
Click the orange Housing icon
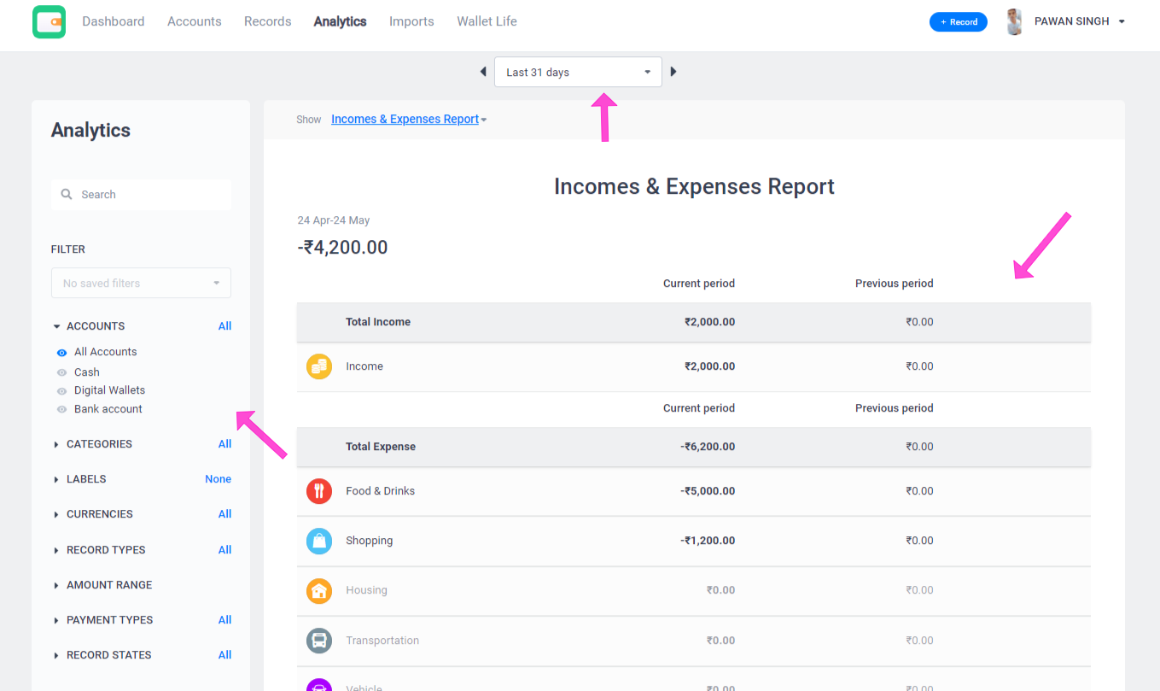(x=319, y=590)
